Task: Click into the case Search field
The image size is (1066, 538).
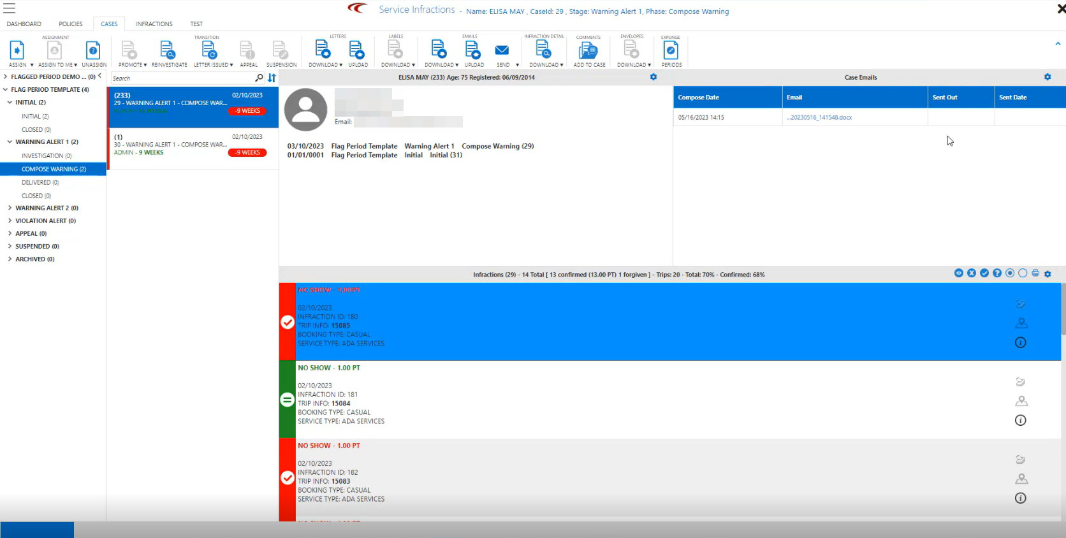Action: pyautogui.click(x=182, y=78)
